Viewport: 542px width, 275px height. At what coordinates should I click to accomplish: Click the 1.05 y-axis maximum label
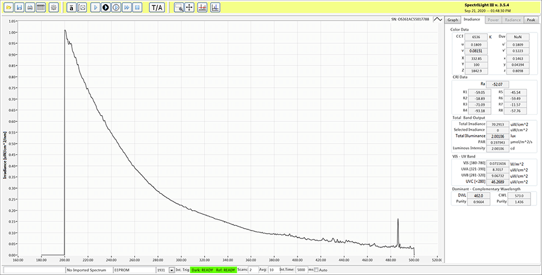click(x=13, y=22)
